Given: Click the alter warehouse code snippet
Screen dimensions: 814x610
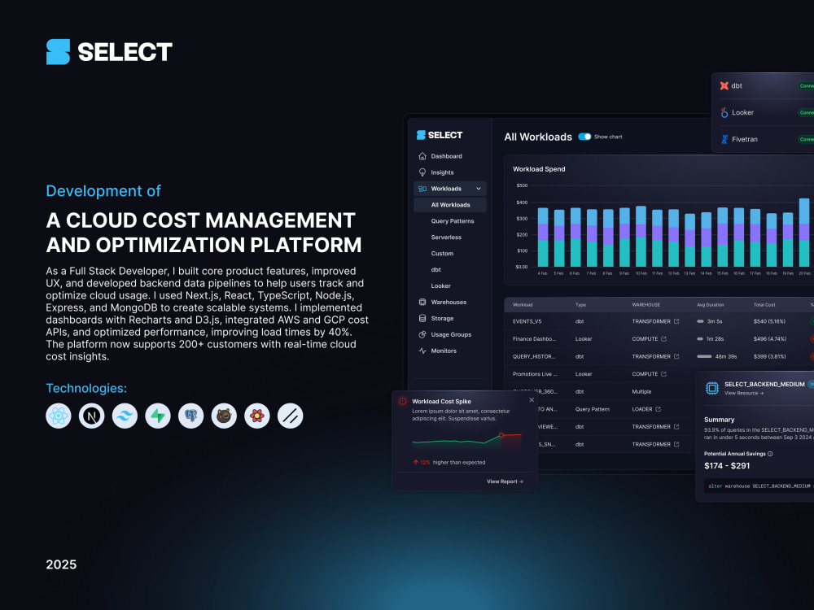Looking at the screenshot, I should 759,486.
